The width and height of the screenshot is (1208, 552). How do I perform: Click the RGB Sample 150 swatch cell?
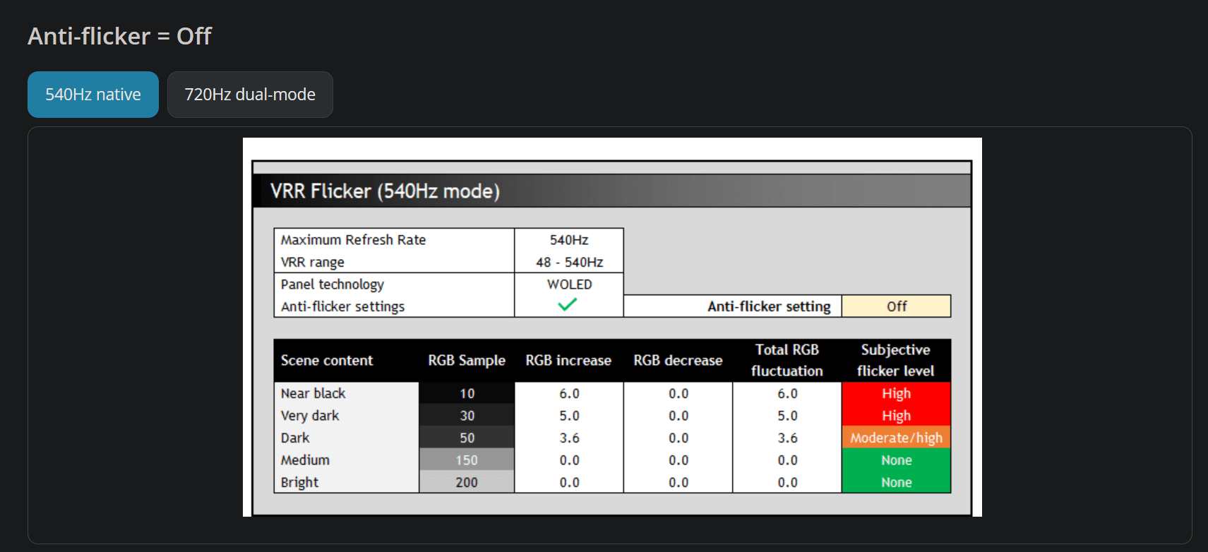[467, 460]
